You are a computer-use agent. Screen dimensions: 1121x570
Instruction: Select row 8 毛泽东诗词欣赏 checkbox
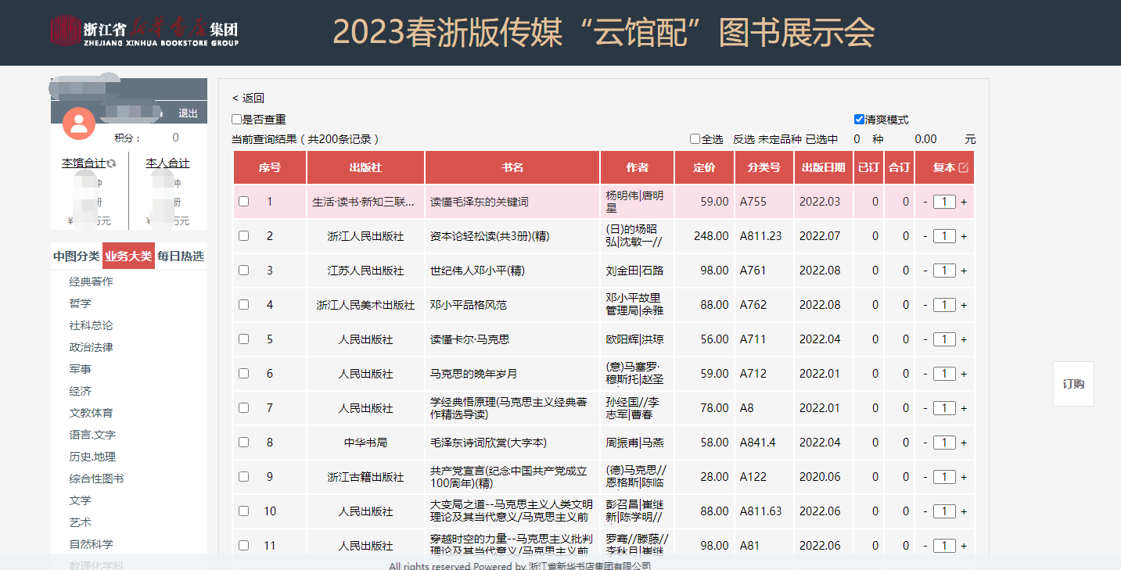(244, 443)
